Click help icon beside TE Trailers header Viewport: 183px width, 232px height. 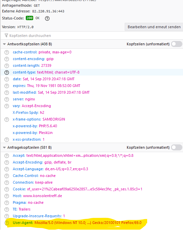[7, 210]
